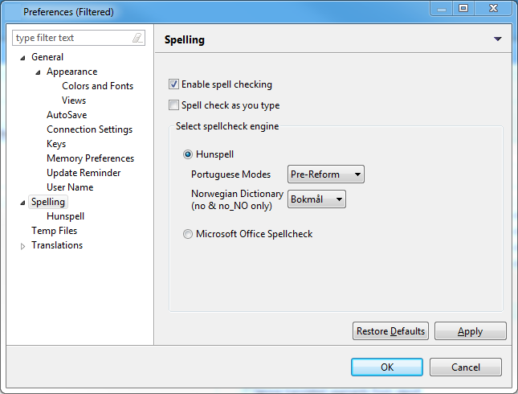
Task: Open the Portuguese Modes dropdown
Action: tap(326, 174)
